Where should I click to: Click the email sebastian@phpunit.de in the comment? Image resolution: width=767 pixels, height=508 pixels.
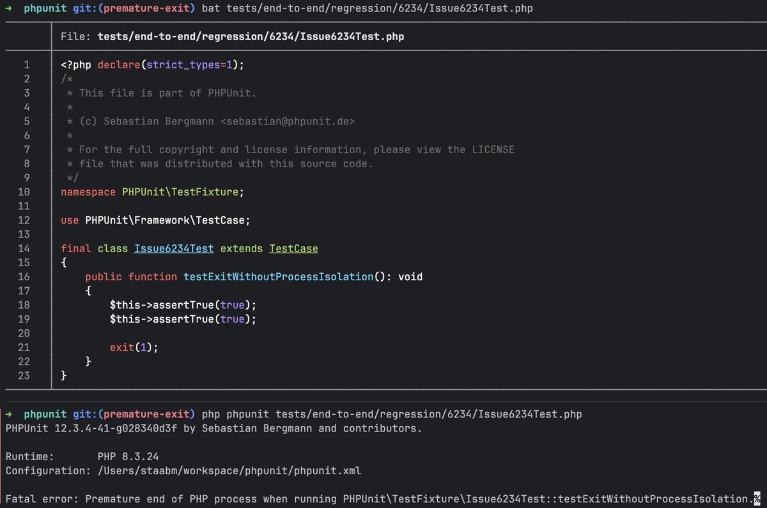(287, 121)
